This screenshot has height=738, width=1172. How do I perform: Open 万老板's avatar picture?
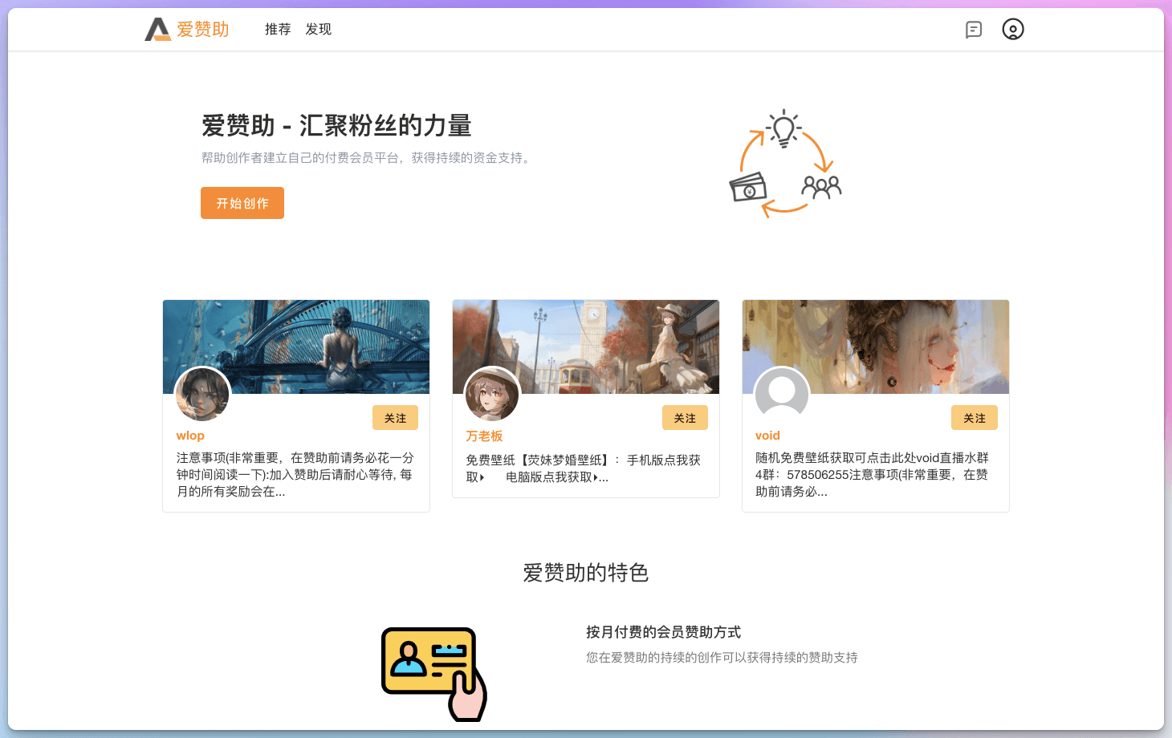[492, 394]
